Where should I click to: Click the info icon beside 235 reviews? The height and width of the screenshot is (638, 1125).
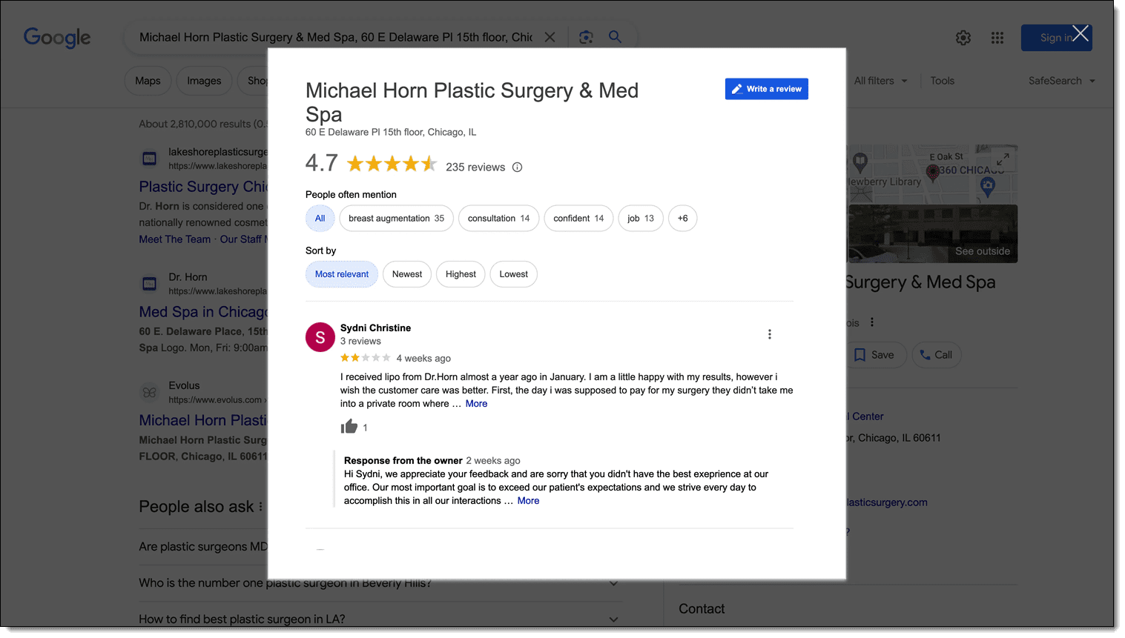517,167
